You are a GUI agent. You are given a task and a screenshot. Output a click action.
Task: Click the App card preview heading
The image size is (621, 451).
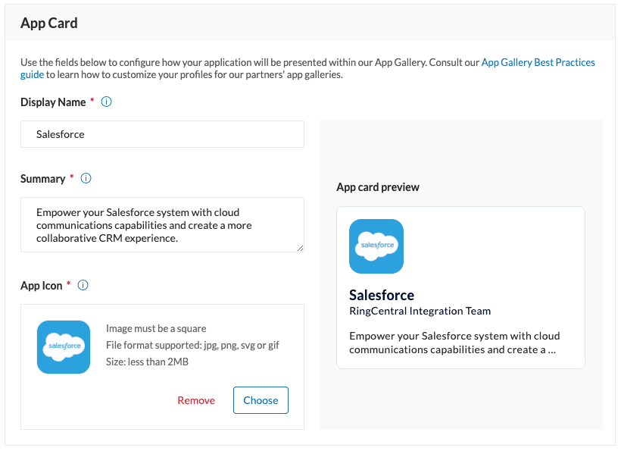[x=378, y=187]
